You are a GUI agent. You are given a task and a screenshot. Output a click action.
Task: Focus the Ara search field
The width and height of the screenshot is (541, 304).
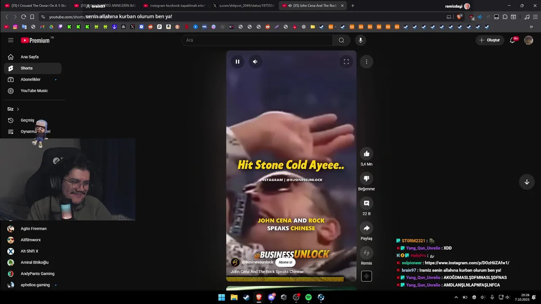(x=257, y=40)
